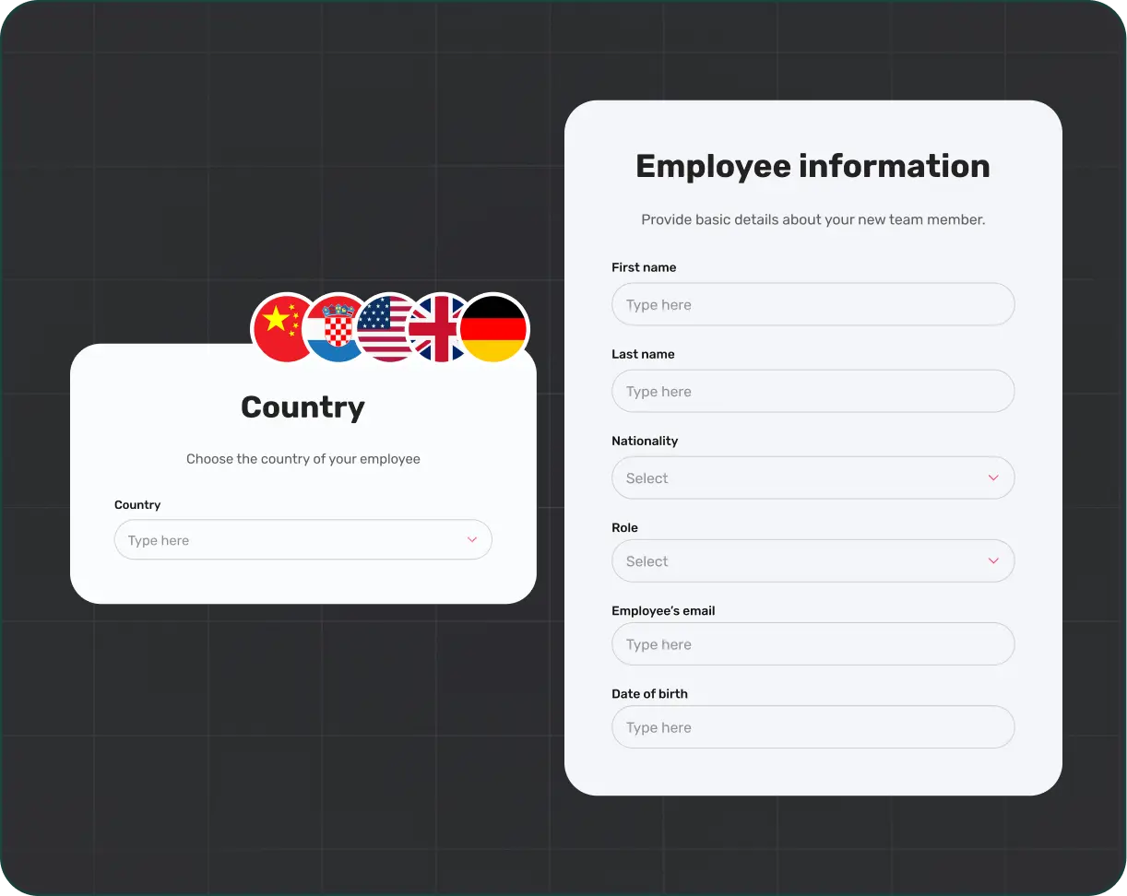Screen dimensions: 1127x896
Task: Click the Croatia flag icon
Action: click(x=334, y=327)
